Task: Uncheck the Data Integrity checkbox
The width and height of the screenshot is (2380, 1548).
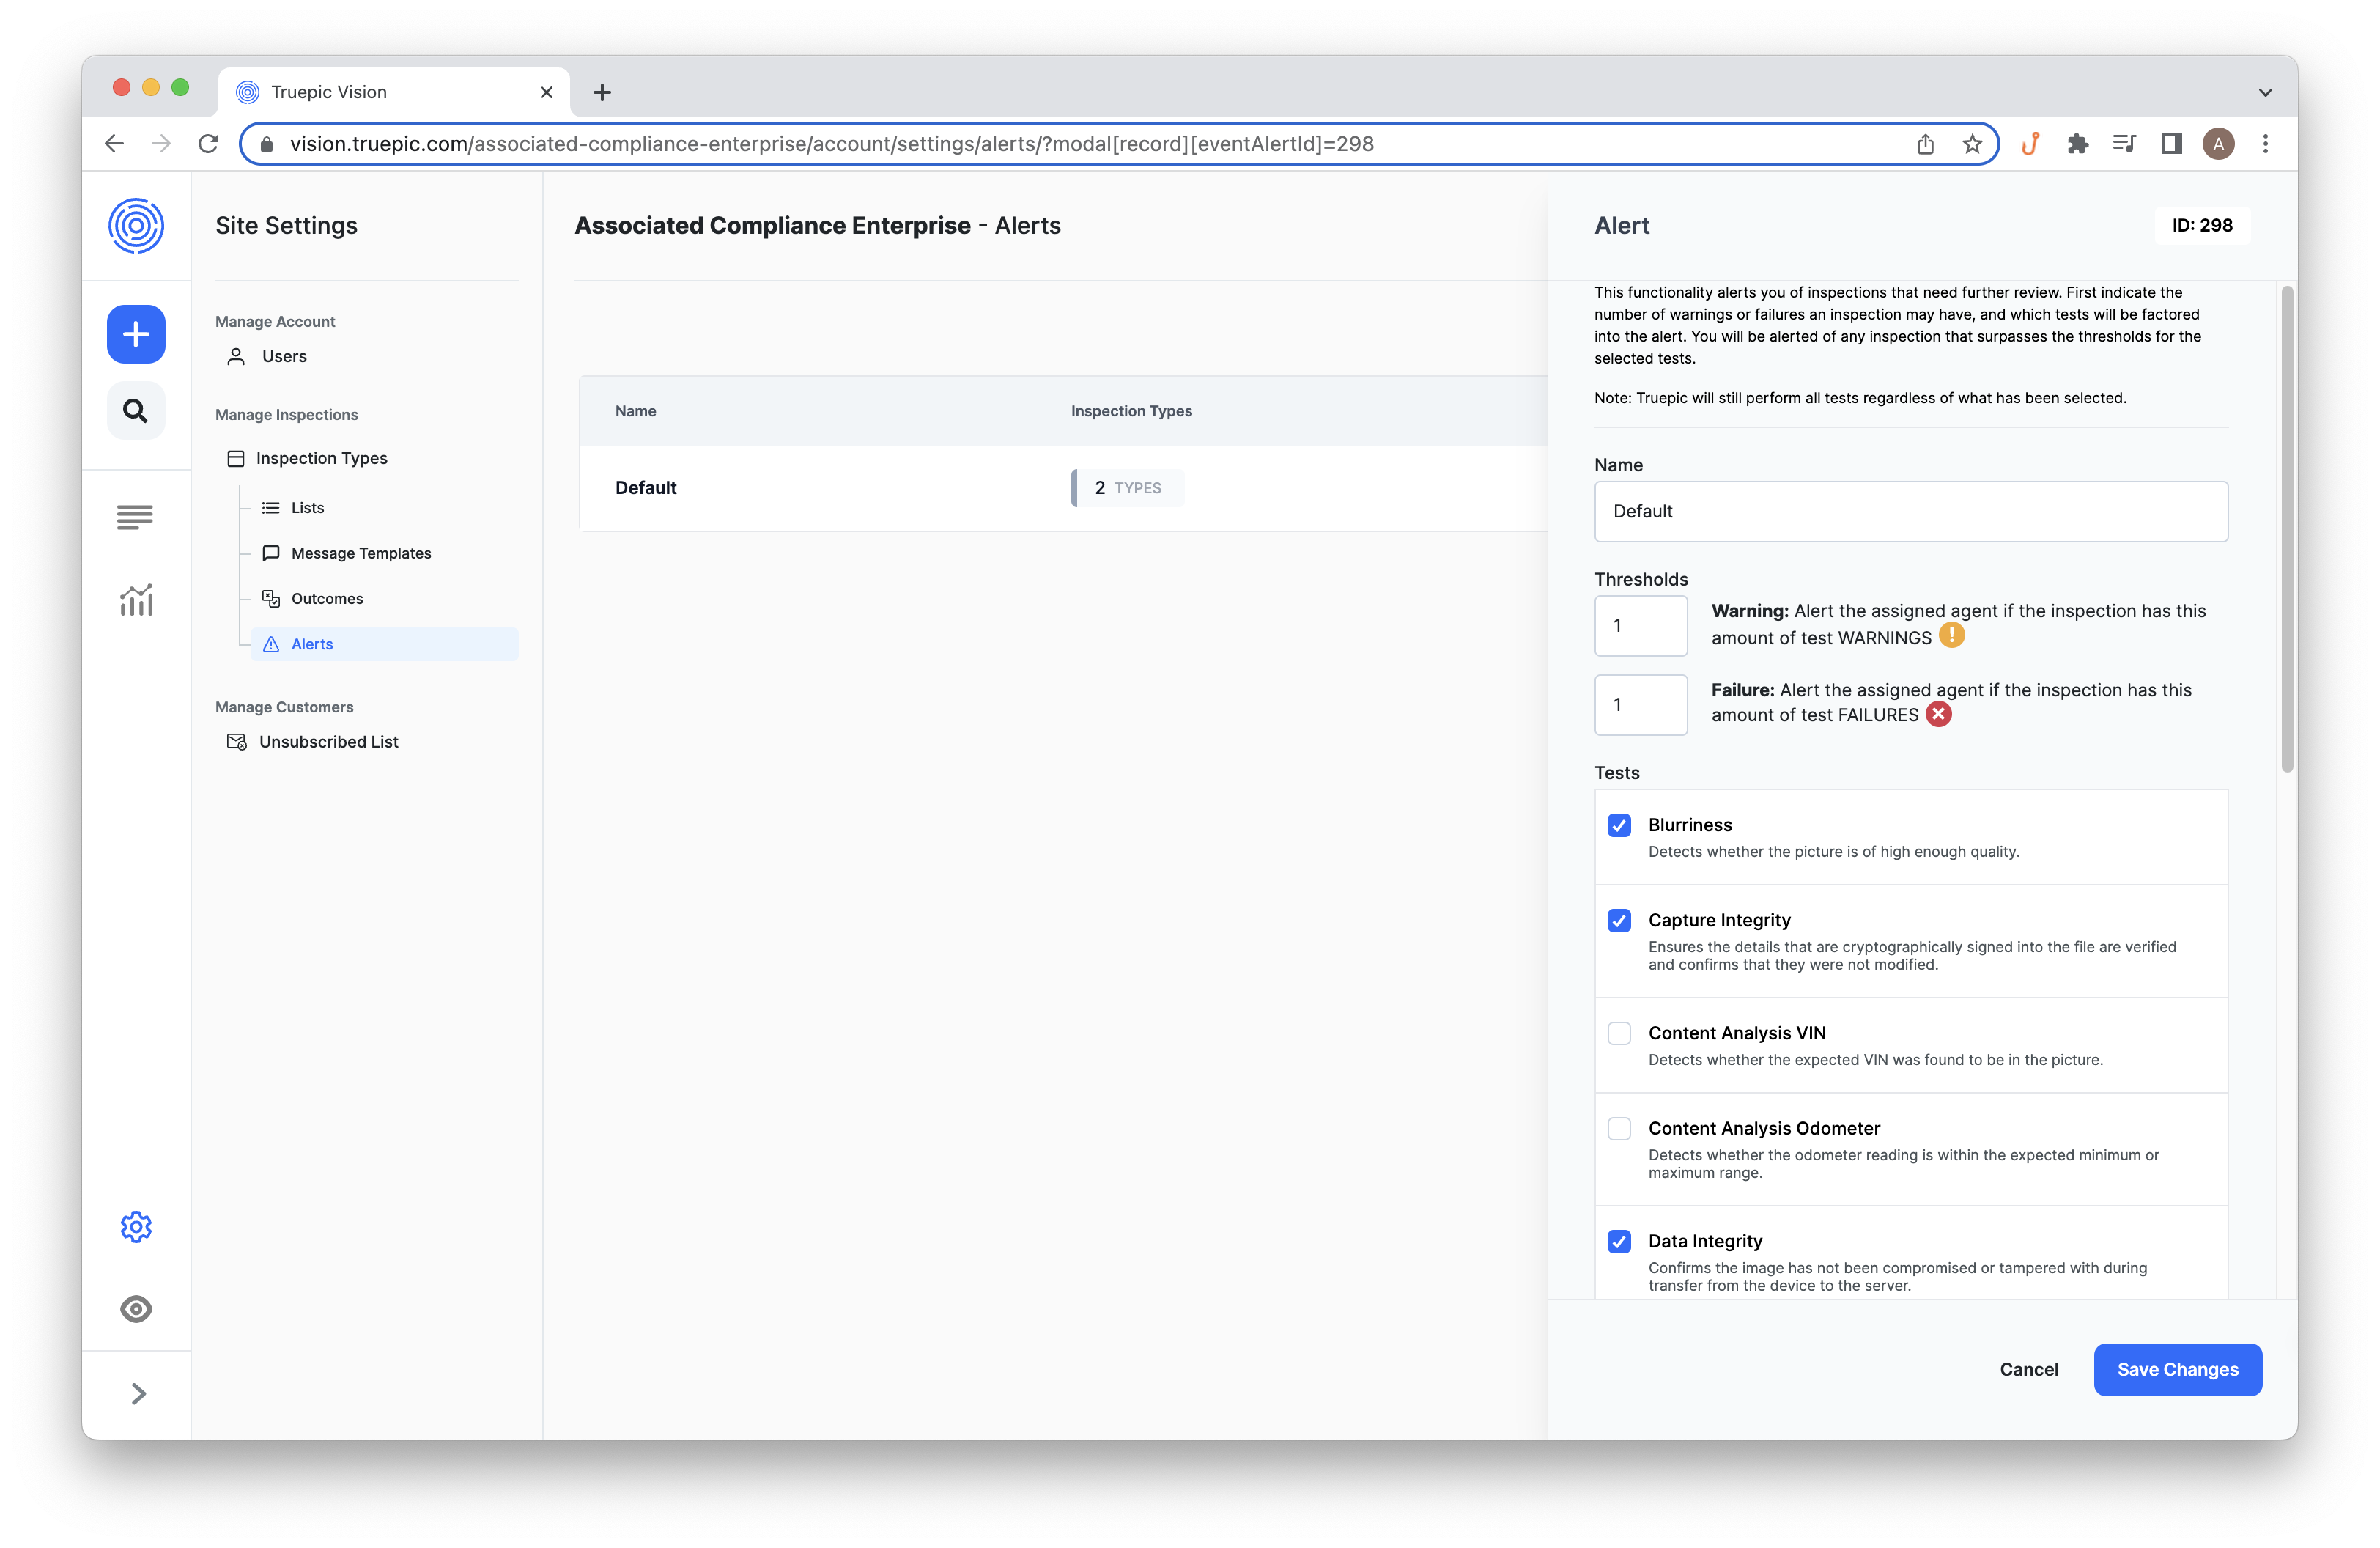Action: [x=1619, y=1241]
